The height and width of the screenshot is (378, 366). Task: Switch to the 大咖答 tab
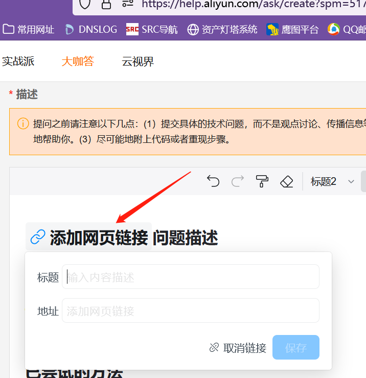pos(78,61)
